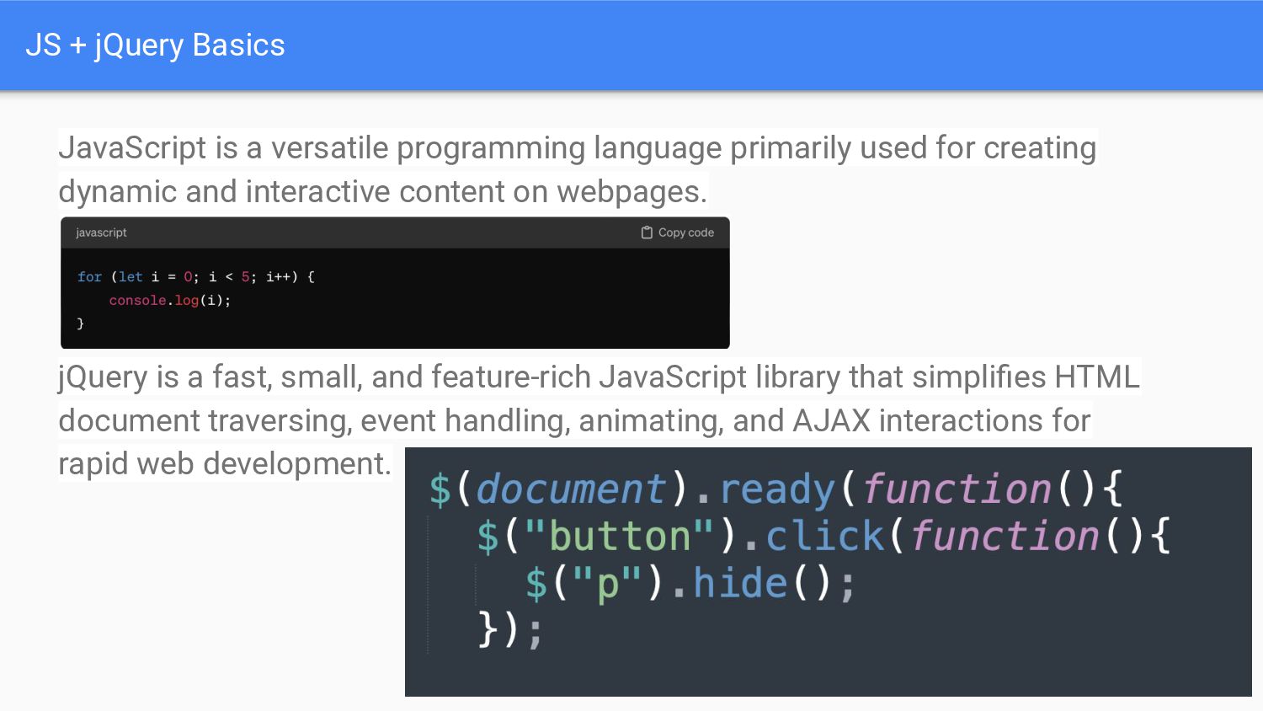Click the slide title 'JS + jQuery Basics'
The height and width of the screenshot is (711, 1263).
(155, 45)
